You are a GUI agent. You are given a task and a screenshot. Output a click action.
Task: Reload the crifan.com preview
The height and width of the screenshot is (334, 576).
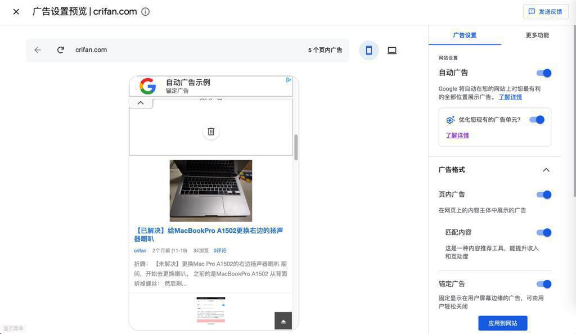(x=61, y=50)
